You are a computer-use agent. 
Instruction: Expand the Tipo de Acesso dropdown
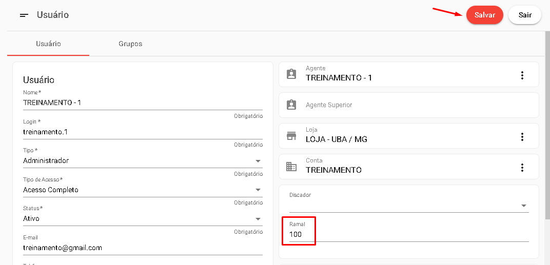[x=143, y=190]
